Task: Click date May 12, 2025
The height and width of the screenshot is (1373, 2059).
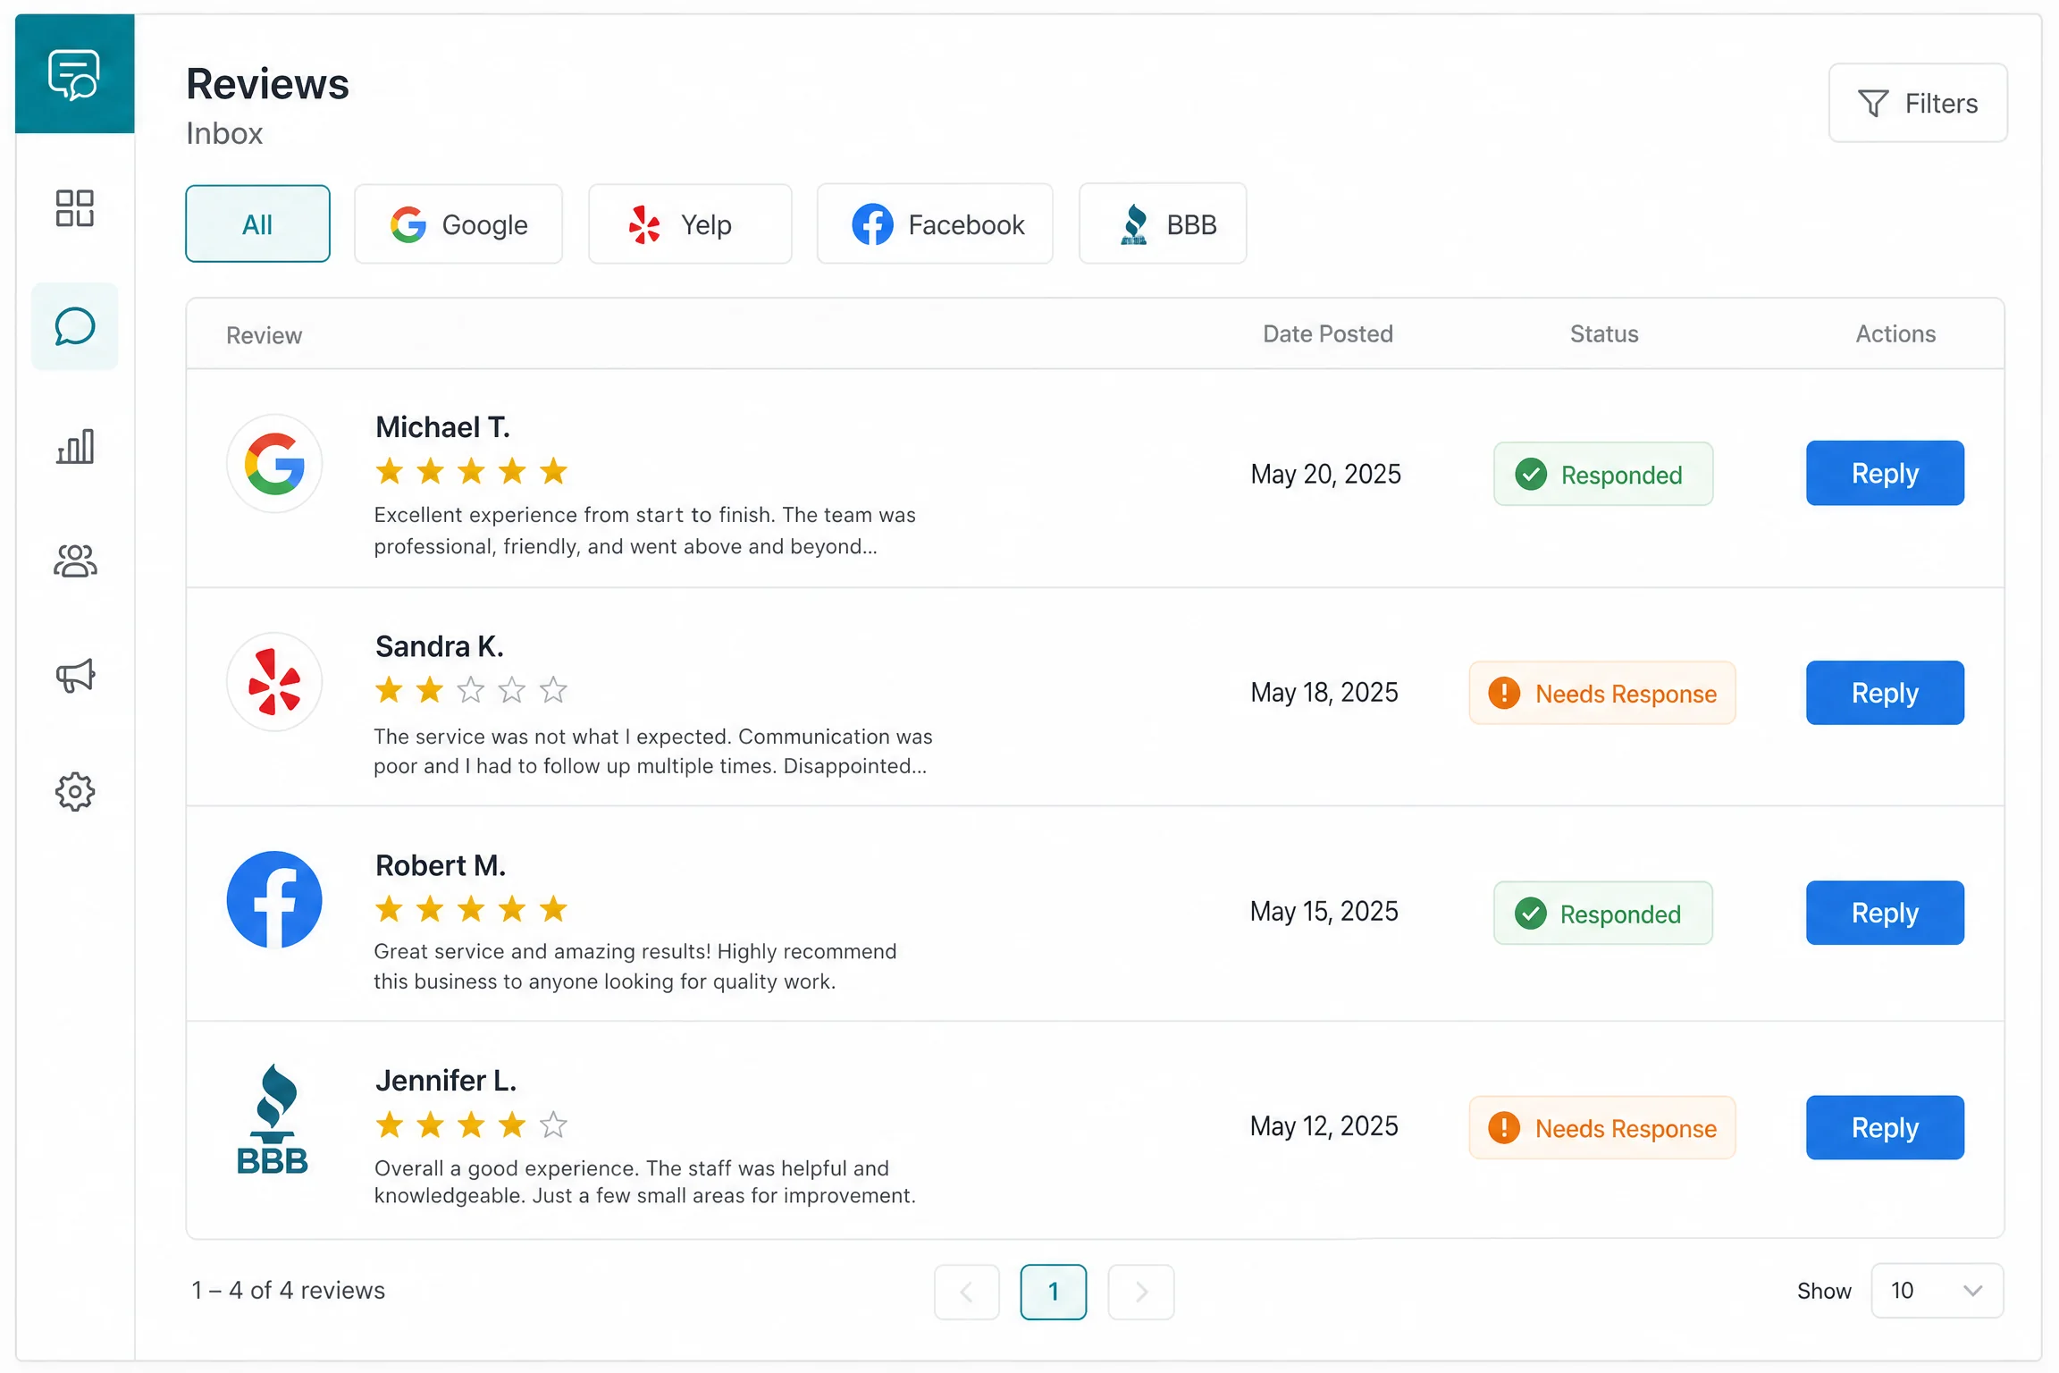Action: click(1324, 1125)
